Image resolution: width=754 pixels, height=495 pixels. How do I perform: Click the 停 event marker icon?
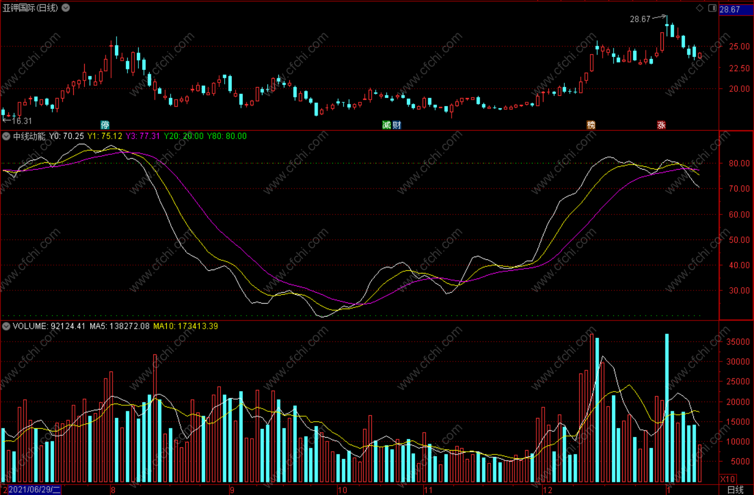(105, 125)
